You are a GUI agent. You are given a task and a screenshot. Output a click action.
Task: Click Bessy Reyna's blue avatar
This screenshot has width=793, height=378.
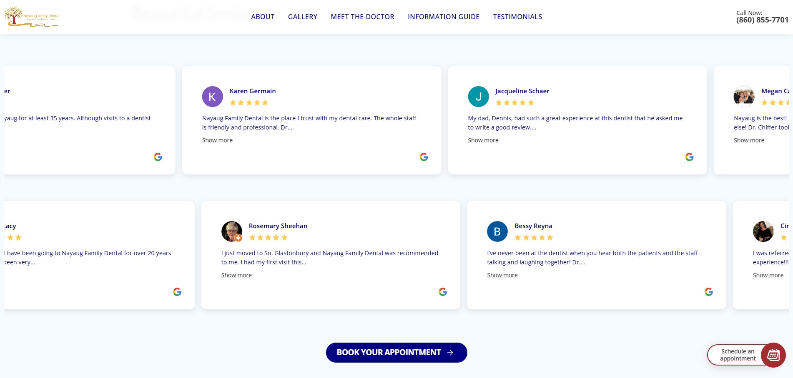(497, 231)
